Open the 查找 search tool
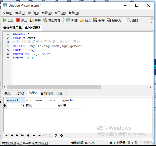This screenshot has width=156, height=146. [132, 20]
